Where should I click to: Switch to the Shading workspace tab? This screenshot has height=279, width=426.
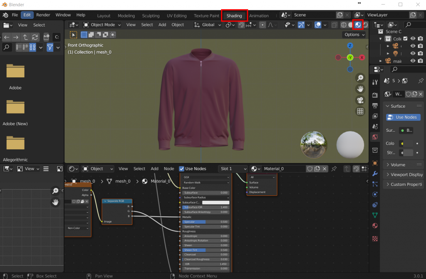[234, 16]
